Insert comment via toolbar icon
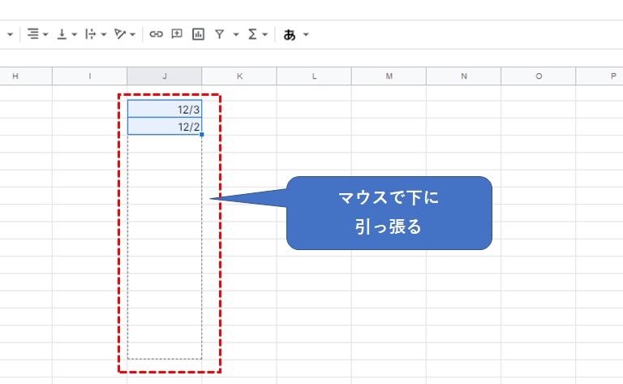623x384 pixels. (x=177, y=34)
